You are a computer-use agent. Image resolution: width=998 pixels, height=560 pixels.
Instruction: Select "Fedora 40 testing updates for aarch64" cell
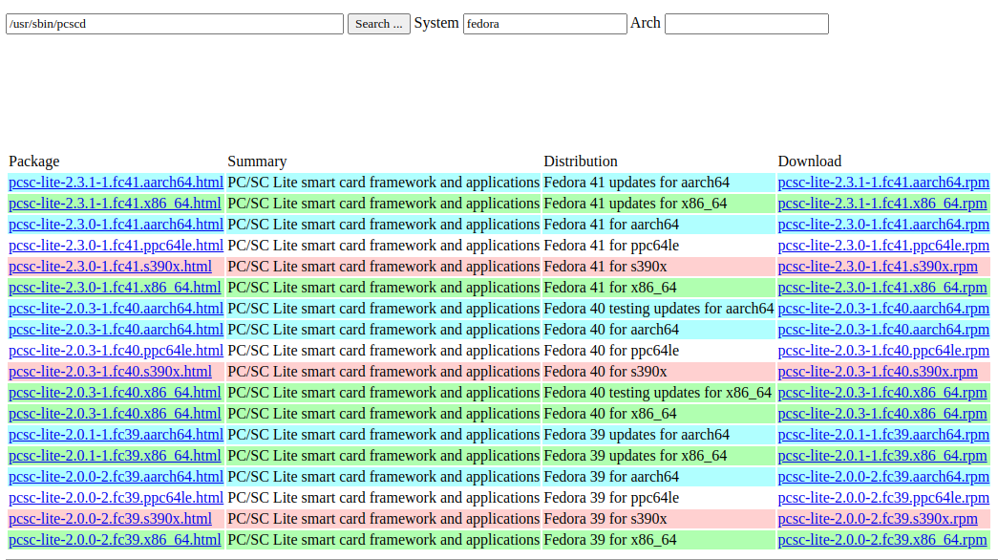pos(659,309)
